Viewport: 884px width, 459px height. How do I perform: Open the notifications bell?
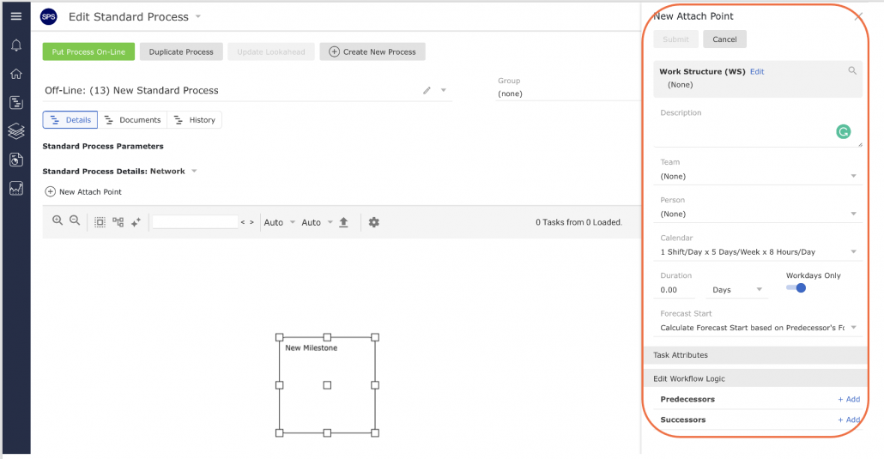(x=16, y=45)
